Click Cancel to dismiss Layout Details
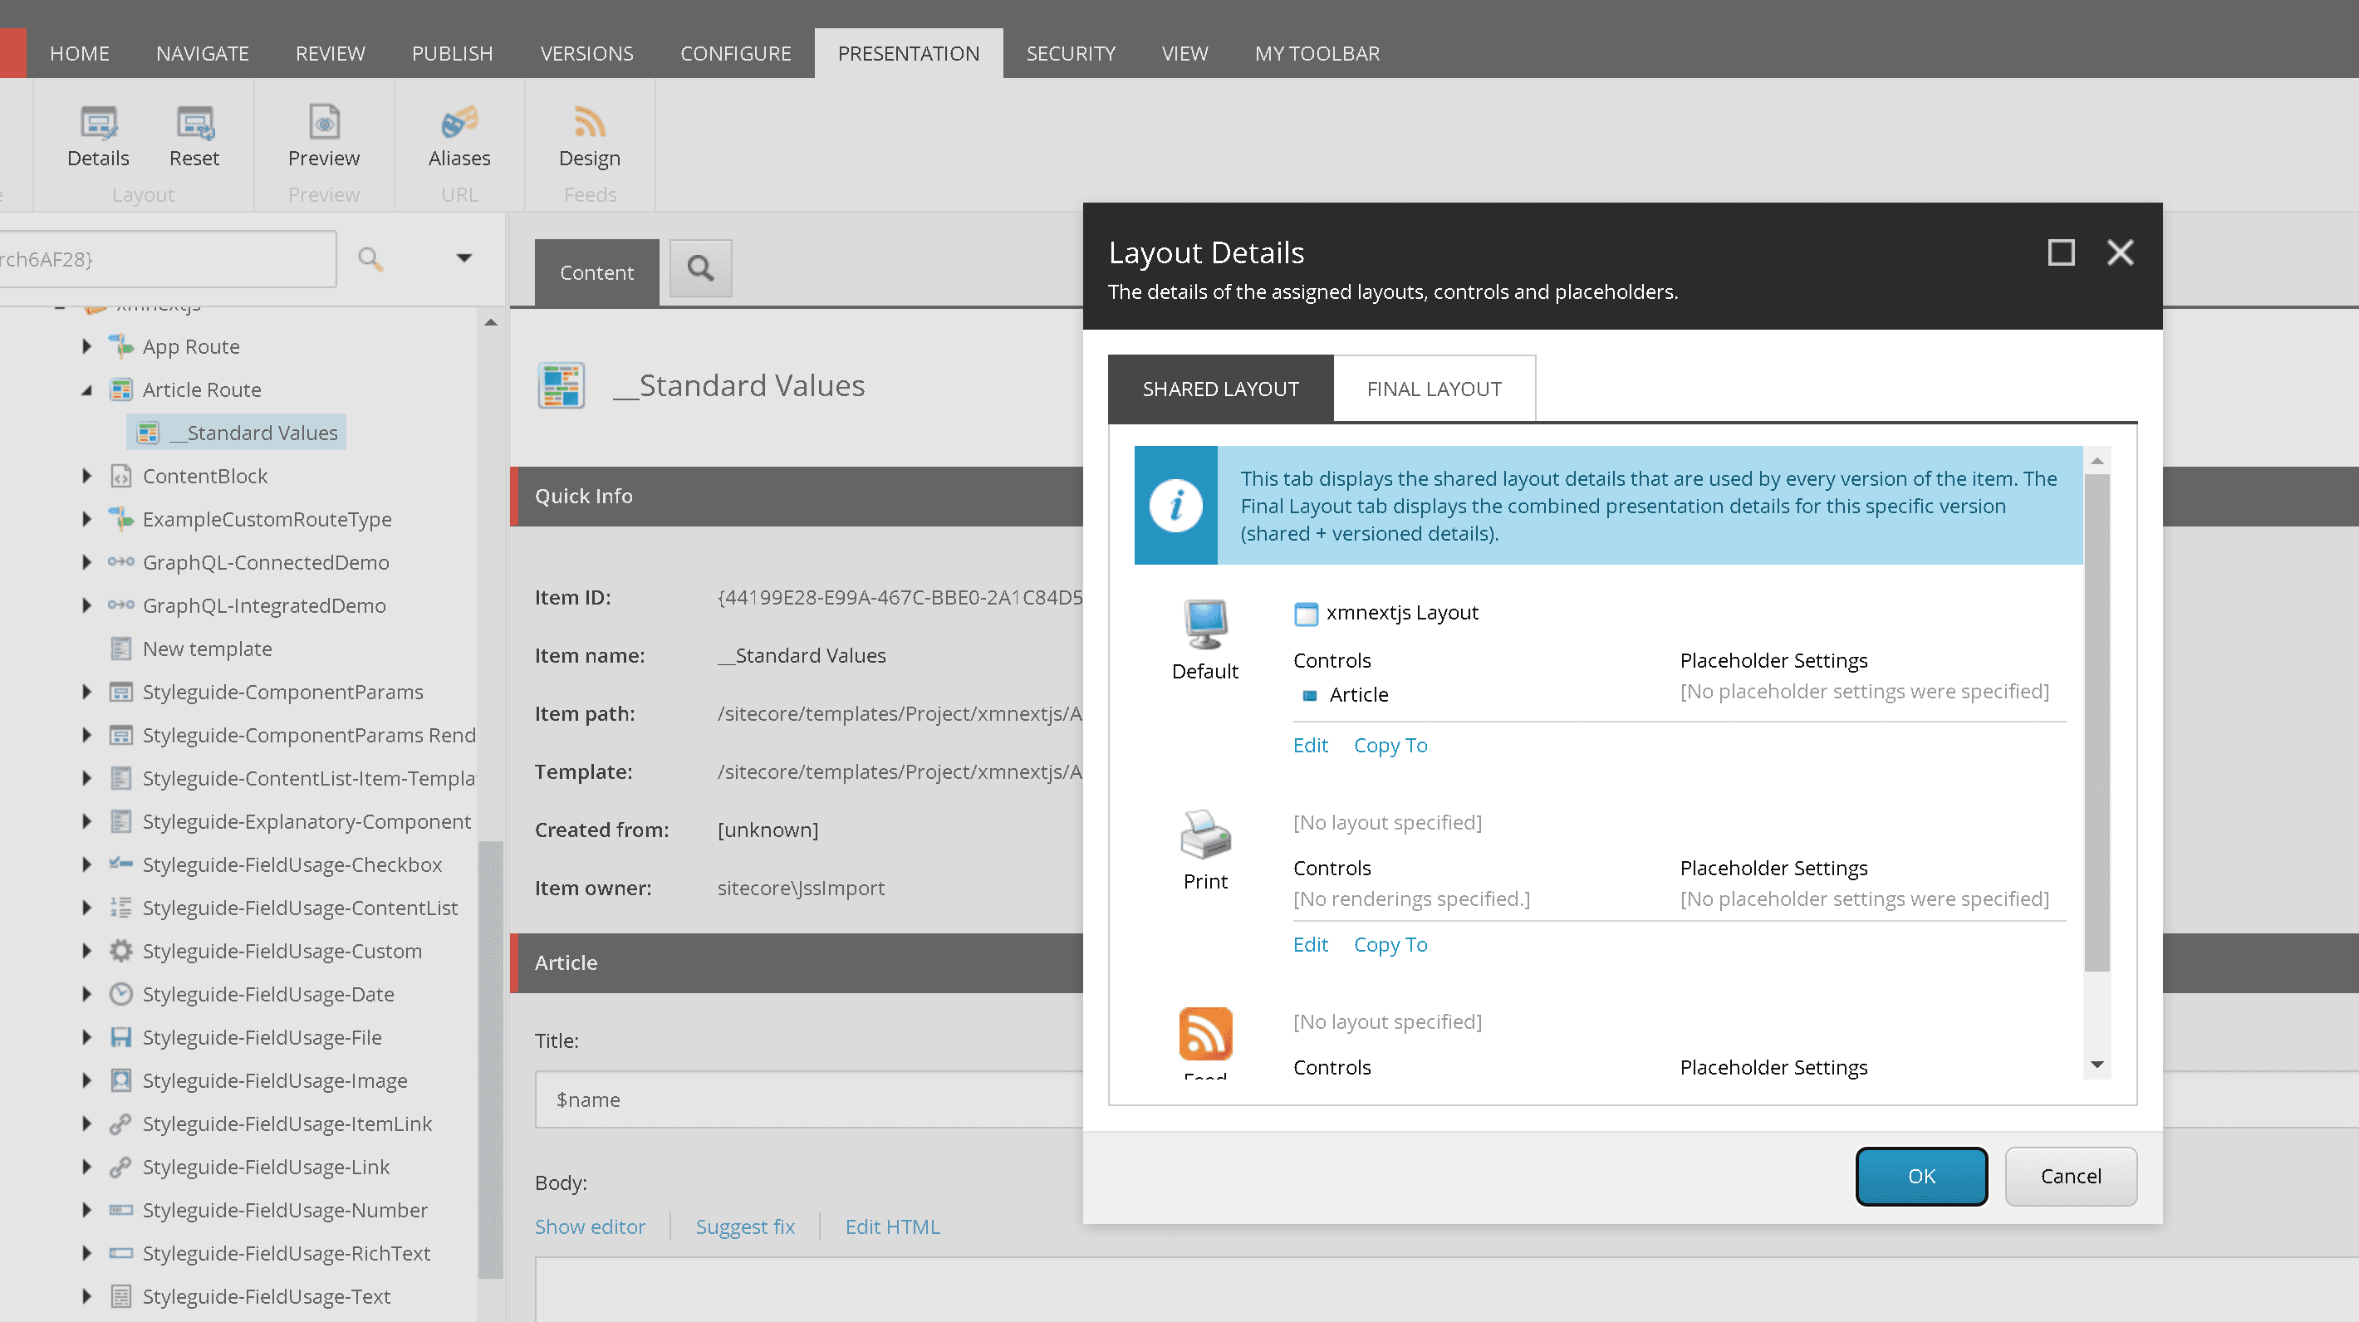2359x1322 pixels. click(x=2069, y=1174)
